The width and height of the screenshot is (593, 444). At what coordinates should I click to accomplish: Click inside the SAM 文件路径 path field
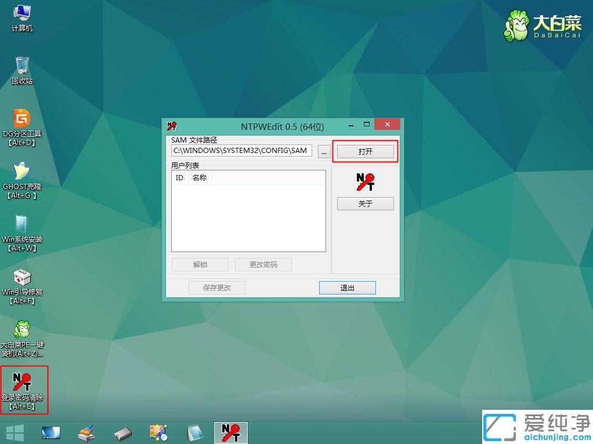point(241,151)
